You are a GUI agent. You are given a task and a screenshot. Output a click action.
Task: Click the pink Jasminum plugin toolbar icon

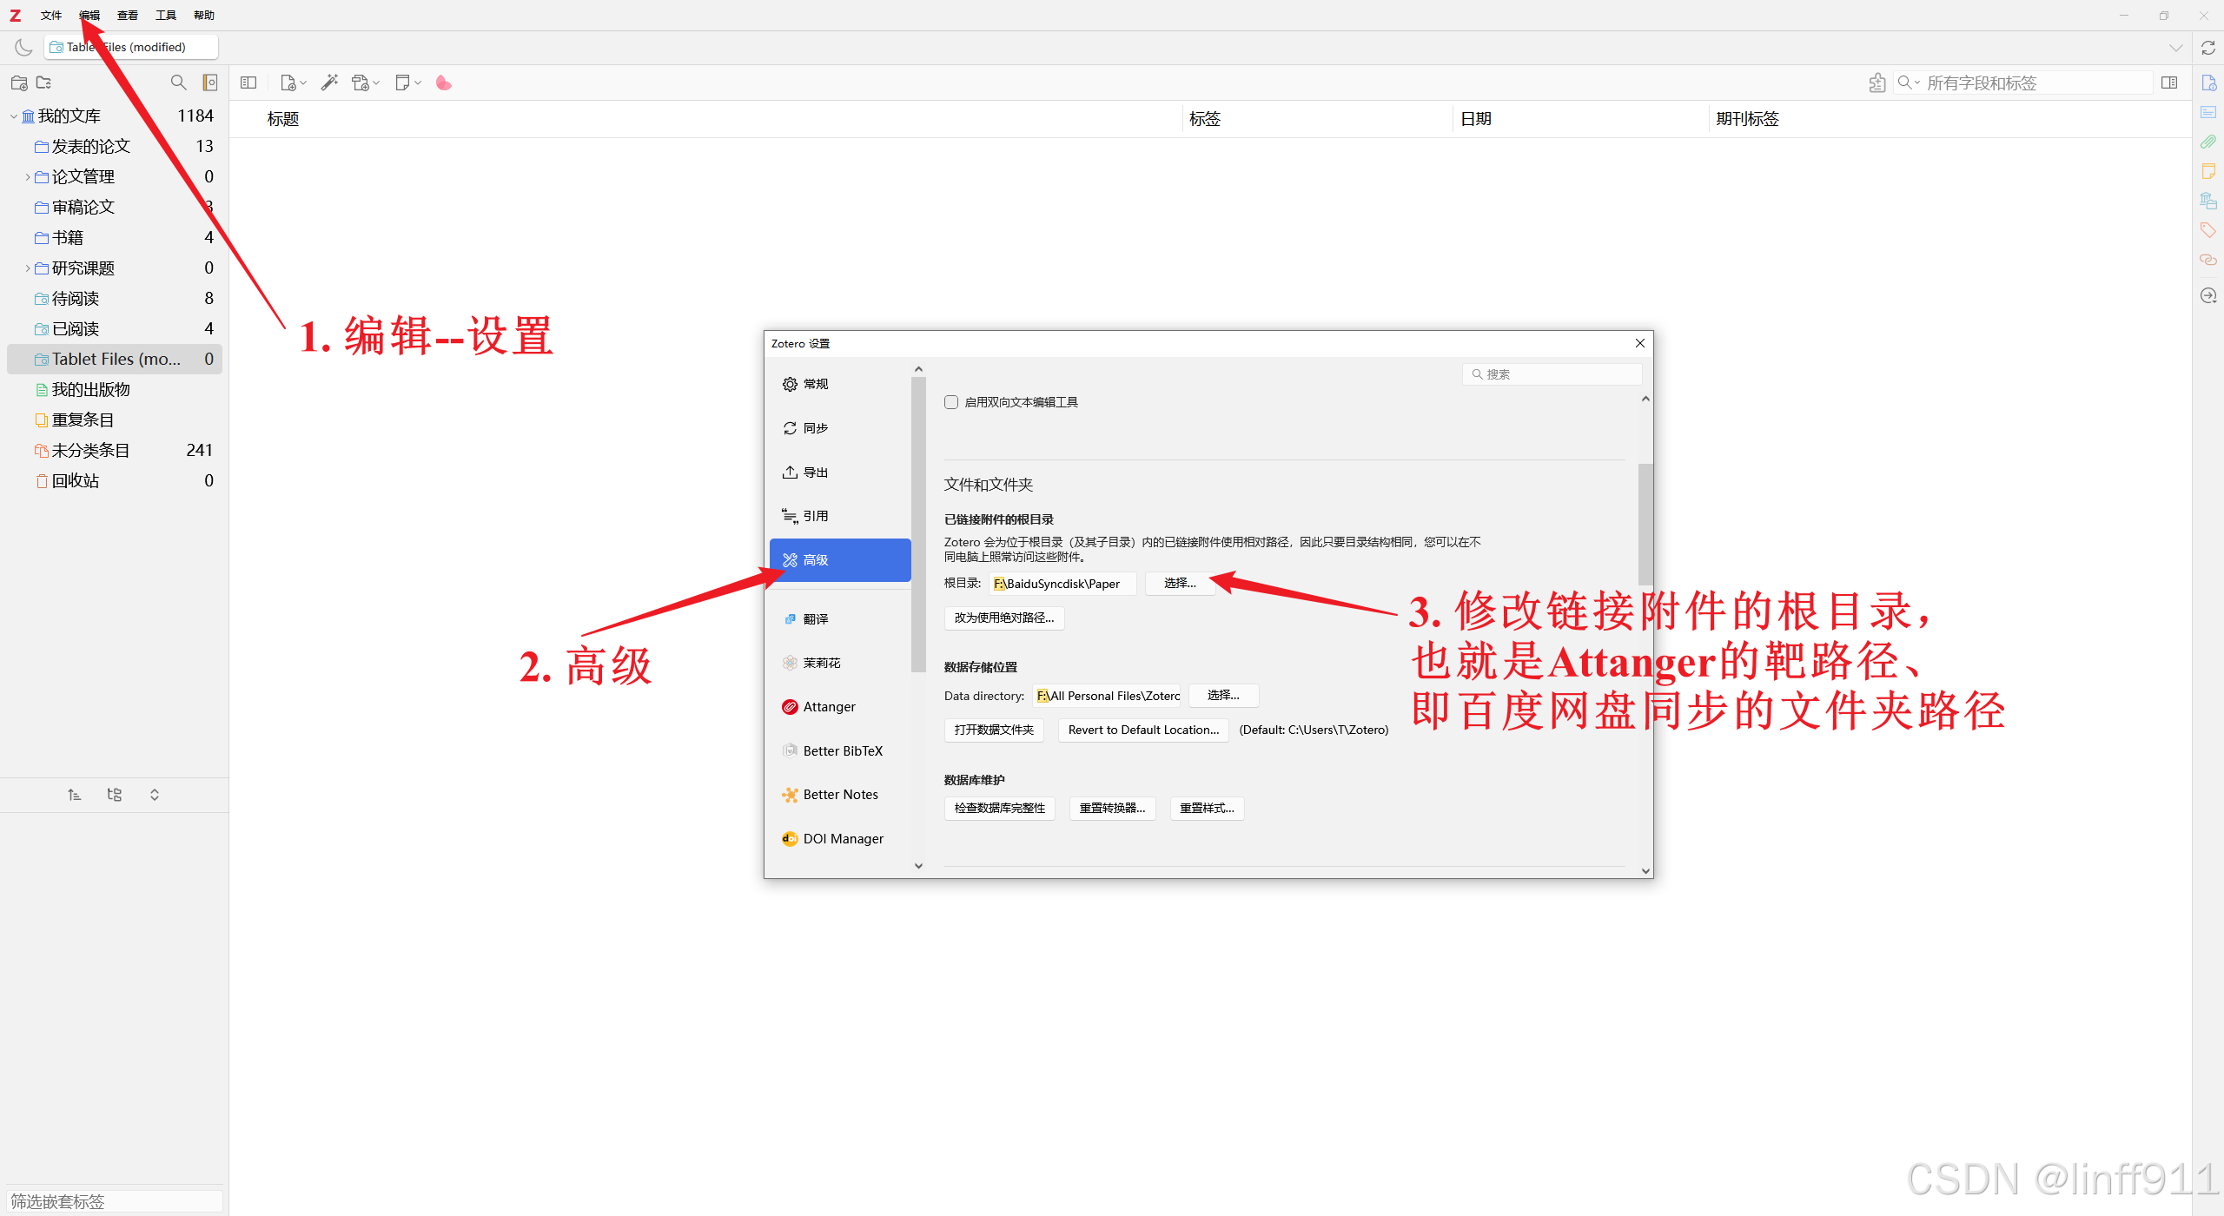[x=443, y=83]
